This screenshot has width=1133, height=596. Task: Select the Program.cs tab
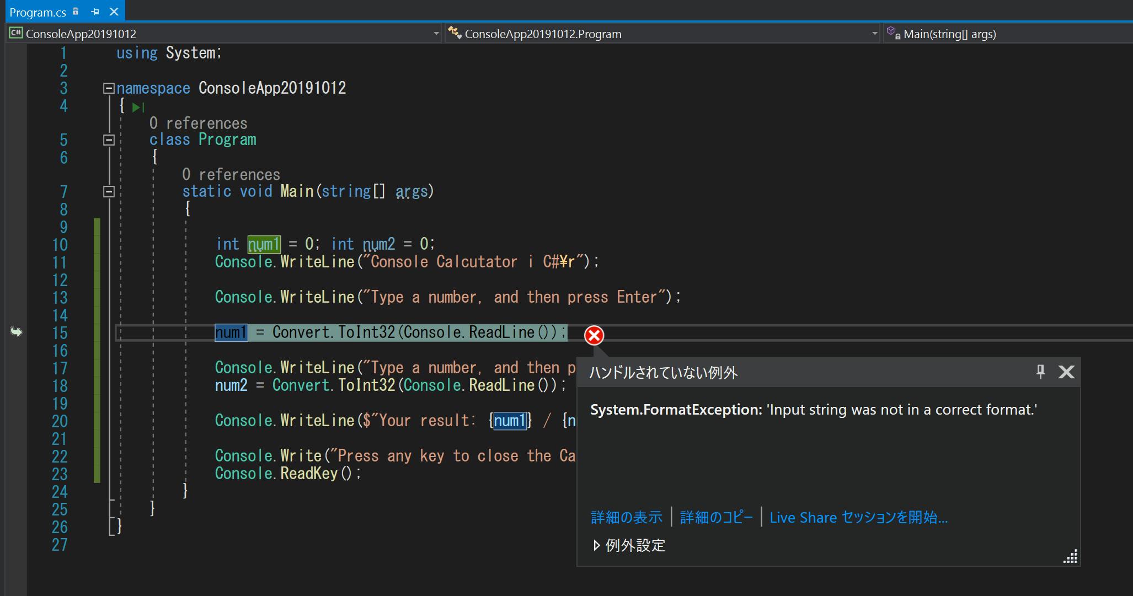click(x=38, y=12)
